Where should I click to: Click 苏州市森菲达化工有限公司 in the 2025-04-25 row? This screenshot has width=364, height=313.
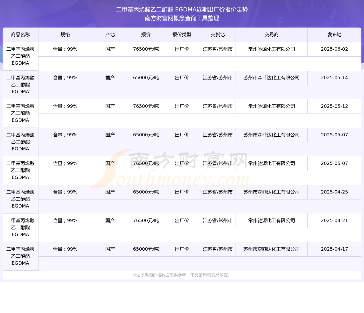tap(272, 192)
